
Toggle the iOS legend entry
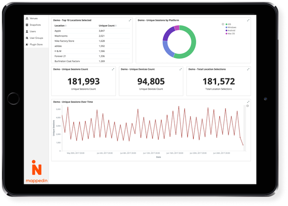pyautogui.click(x=228, y=24)
